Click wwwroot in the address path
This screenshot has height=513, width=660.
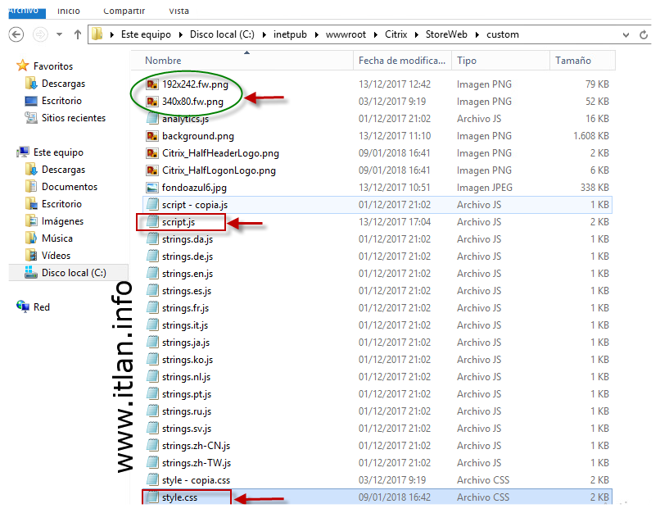[x=347, y=35]
